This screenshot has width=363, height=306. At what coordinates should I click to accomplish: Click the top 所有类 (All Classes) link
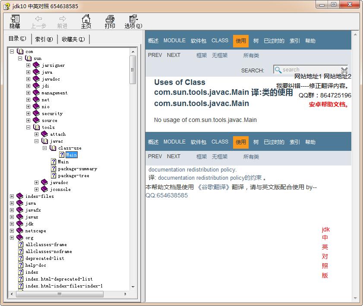pyautogui.click(x=251, y=55)
